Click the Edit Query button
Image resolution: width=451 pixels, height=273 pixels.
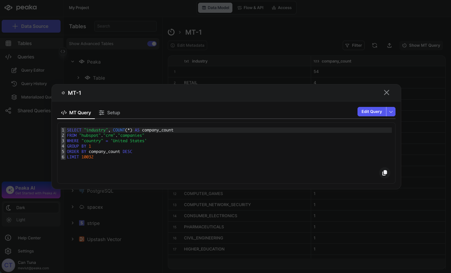tap(371, 112)
